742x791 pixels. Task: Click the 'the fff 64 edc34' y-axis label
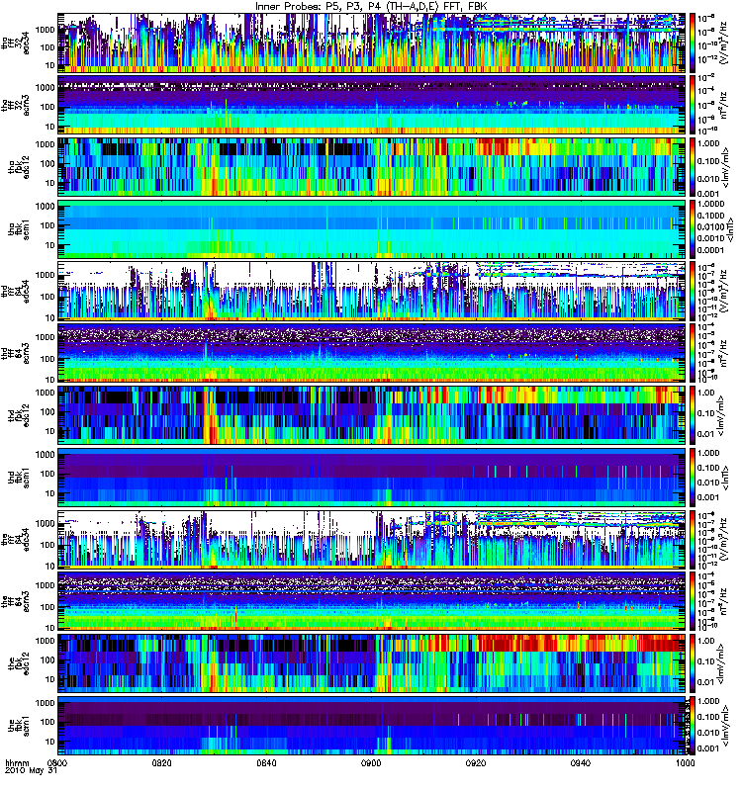[x=15, y=539]
